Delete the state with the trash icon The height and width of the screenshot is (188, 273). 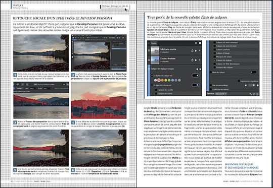click(x=257, y=94)
